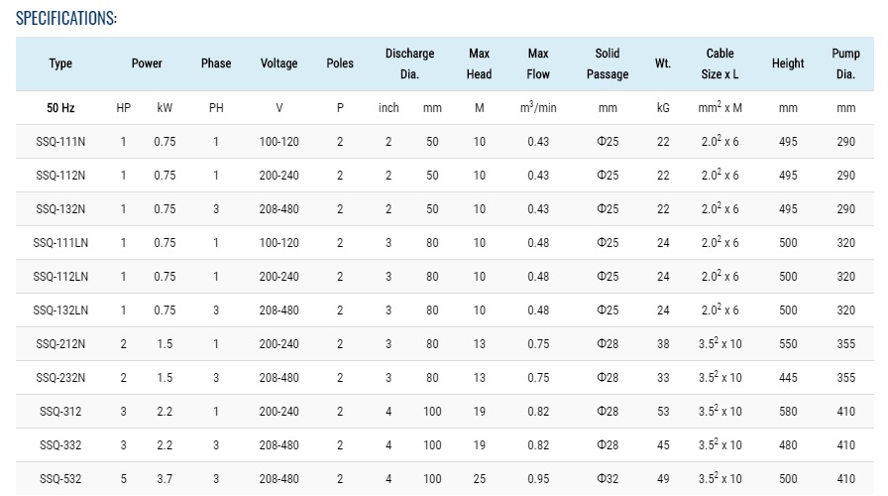The height and width of the screenshot is (496, 888).
Task: Select the SSQ-132N model row label
Action: [x=60, y=209]
